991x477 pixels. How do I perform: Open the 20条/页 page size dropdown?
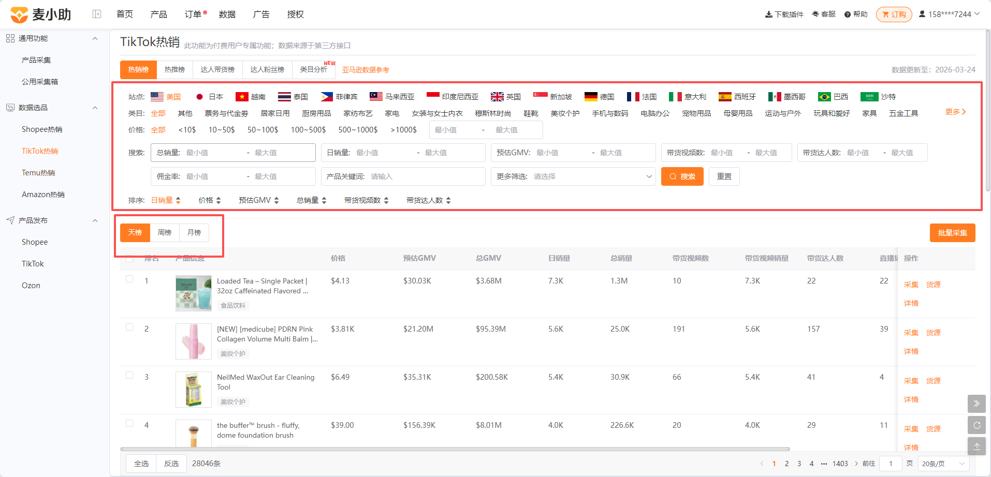[944, 464]
